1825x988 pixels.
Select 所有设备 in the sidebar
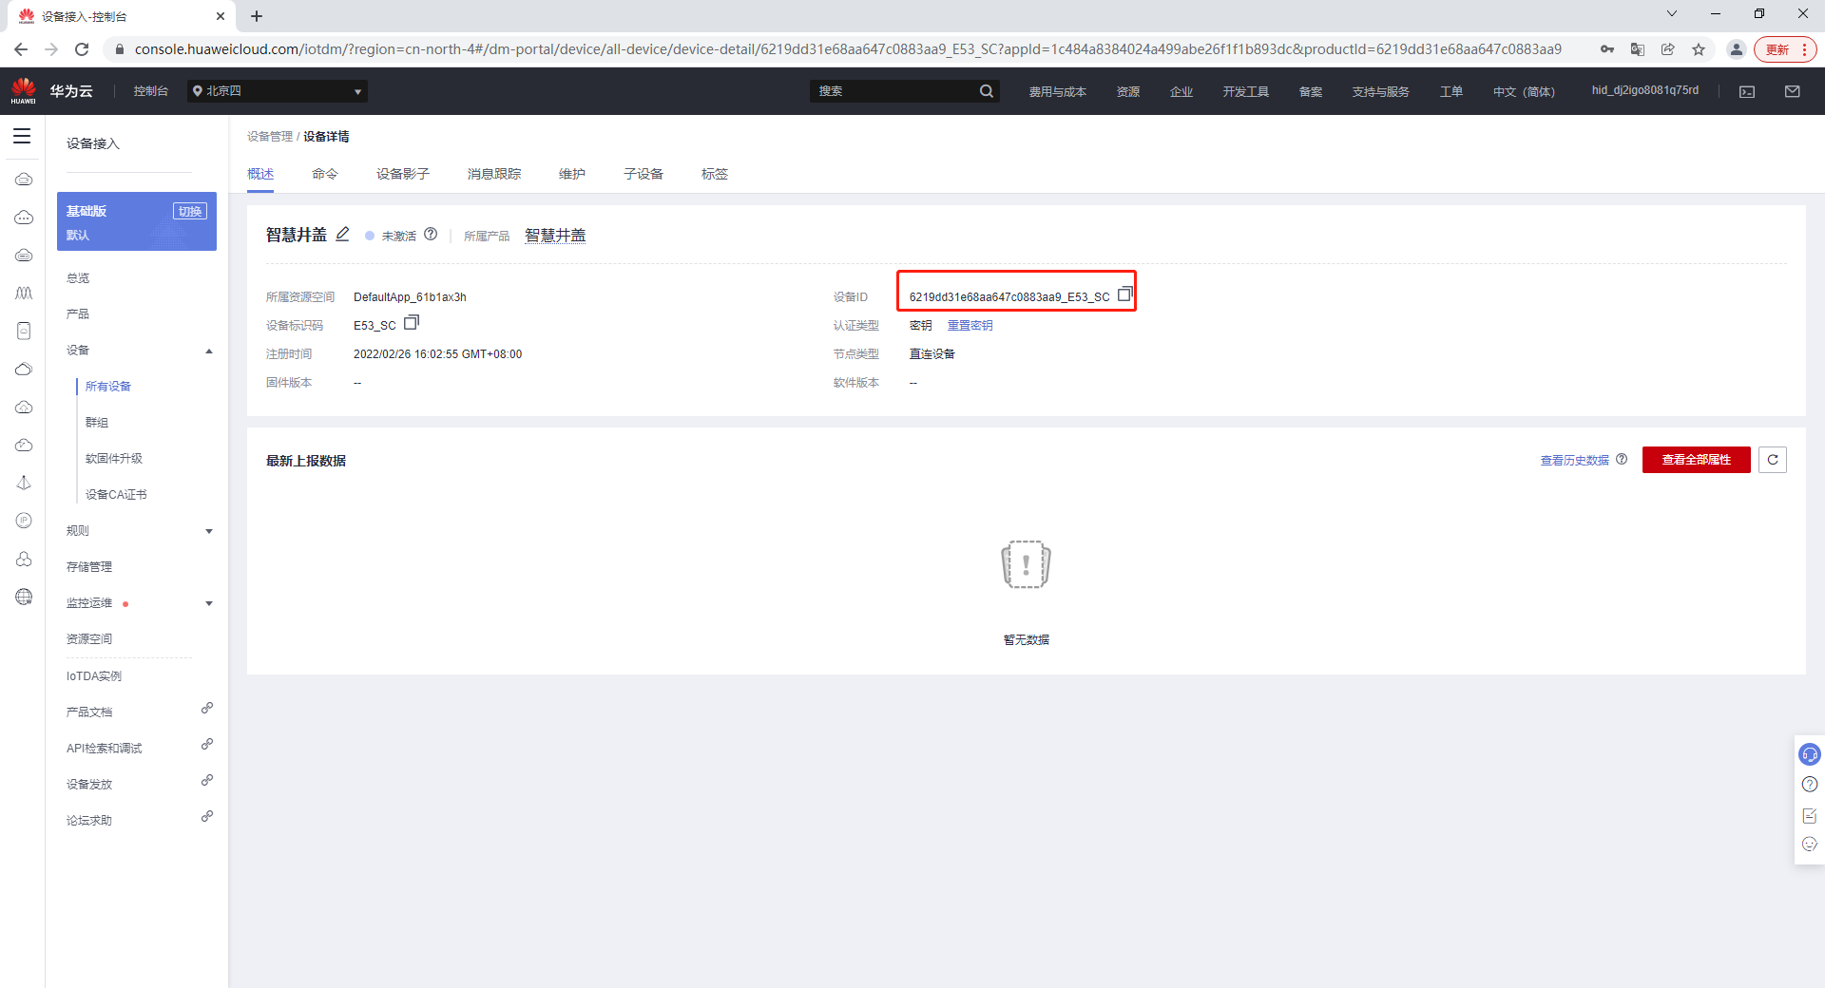108,387
